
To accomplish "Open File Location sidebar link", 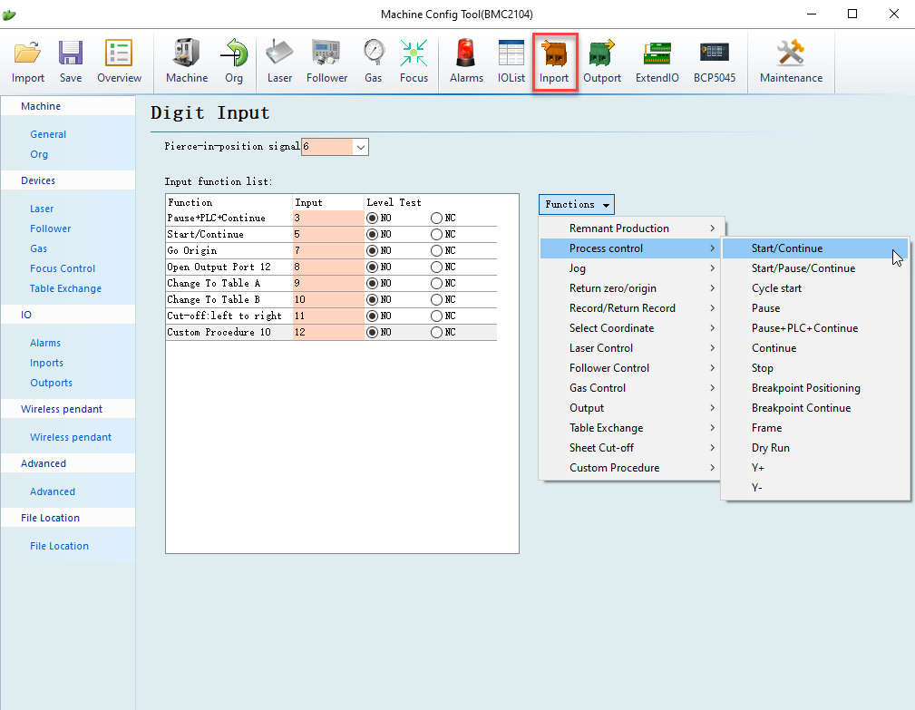I will point(60,546).
